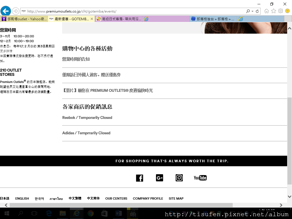
Task: Refresh the page with reload icon
Action: 257,11
